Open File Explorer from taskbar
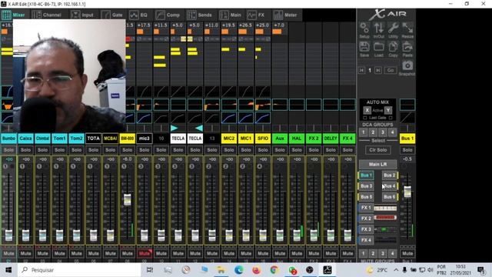 click(x=221, y=270)
